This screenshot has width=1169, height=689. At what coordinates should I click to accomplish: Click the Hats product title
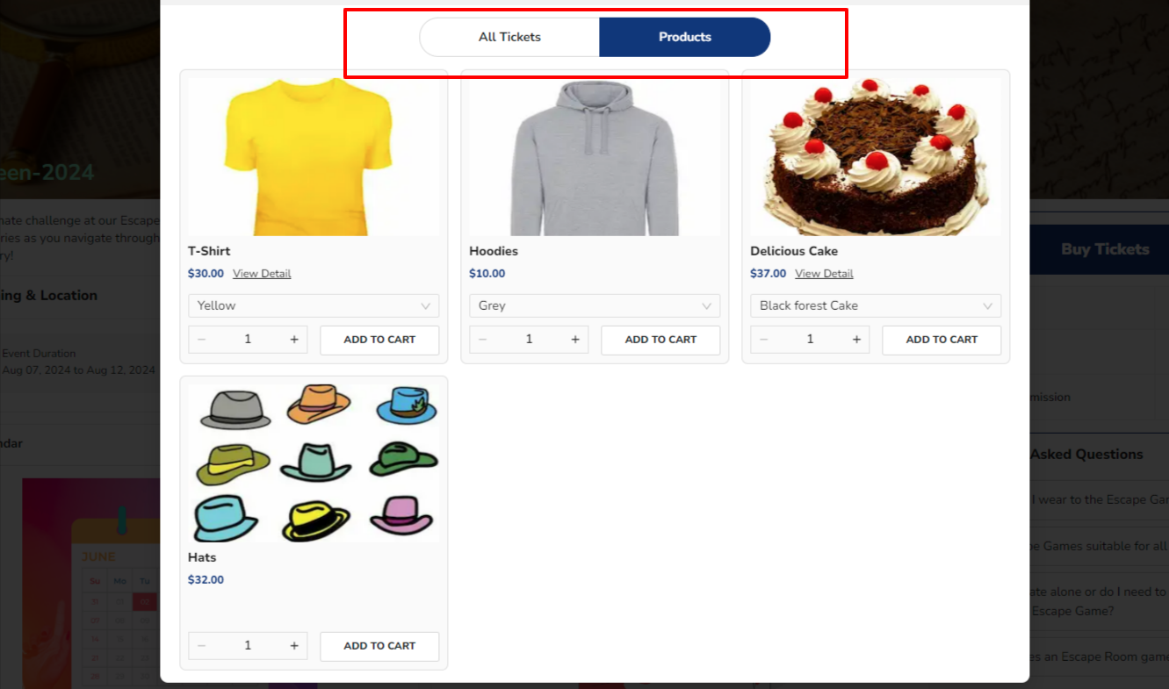click(x=202, y=557)
